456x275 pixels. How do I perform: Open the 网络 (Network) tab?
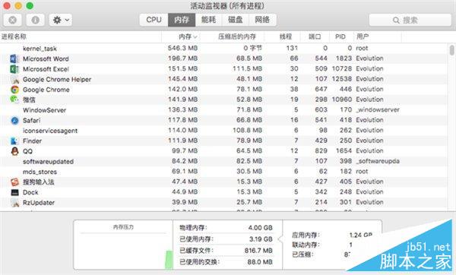262,20
